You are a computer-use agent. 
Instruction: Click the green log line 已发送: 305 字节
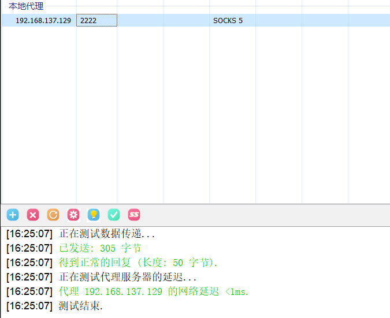coord(100,249)
